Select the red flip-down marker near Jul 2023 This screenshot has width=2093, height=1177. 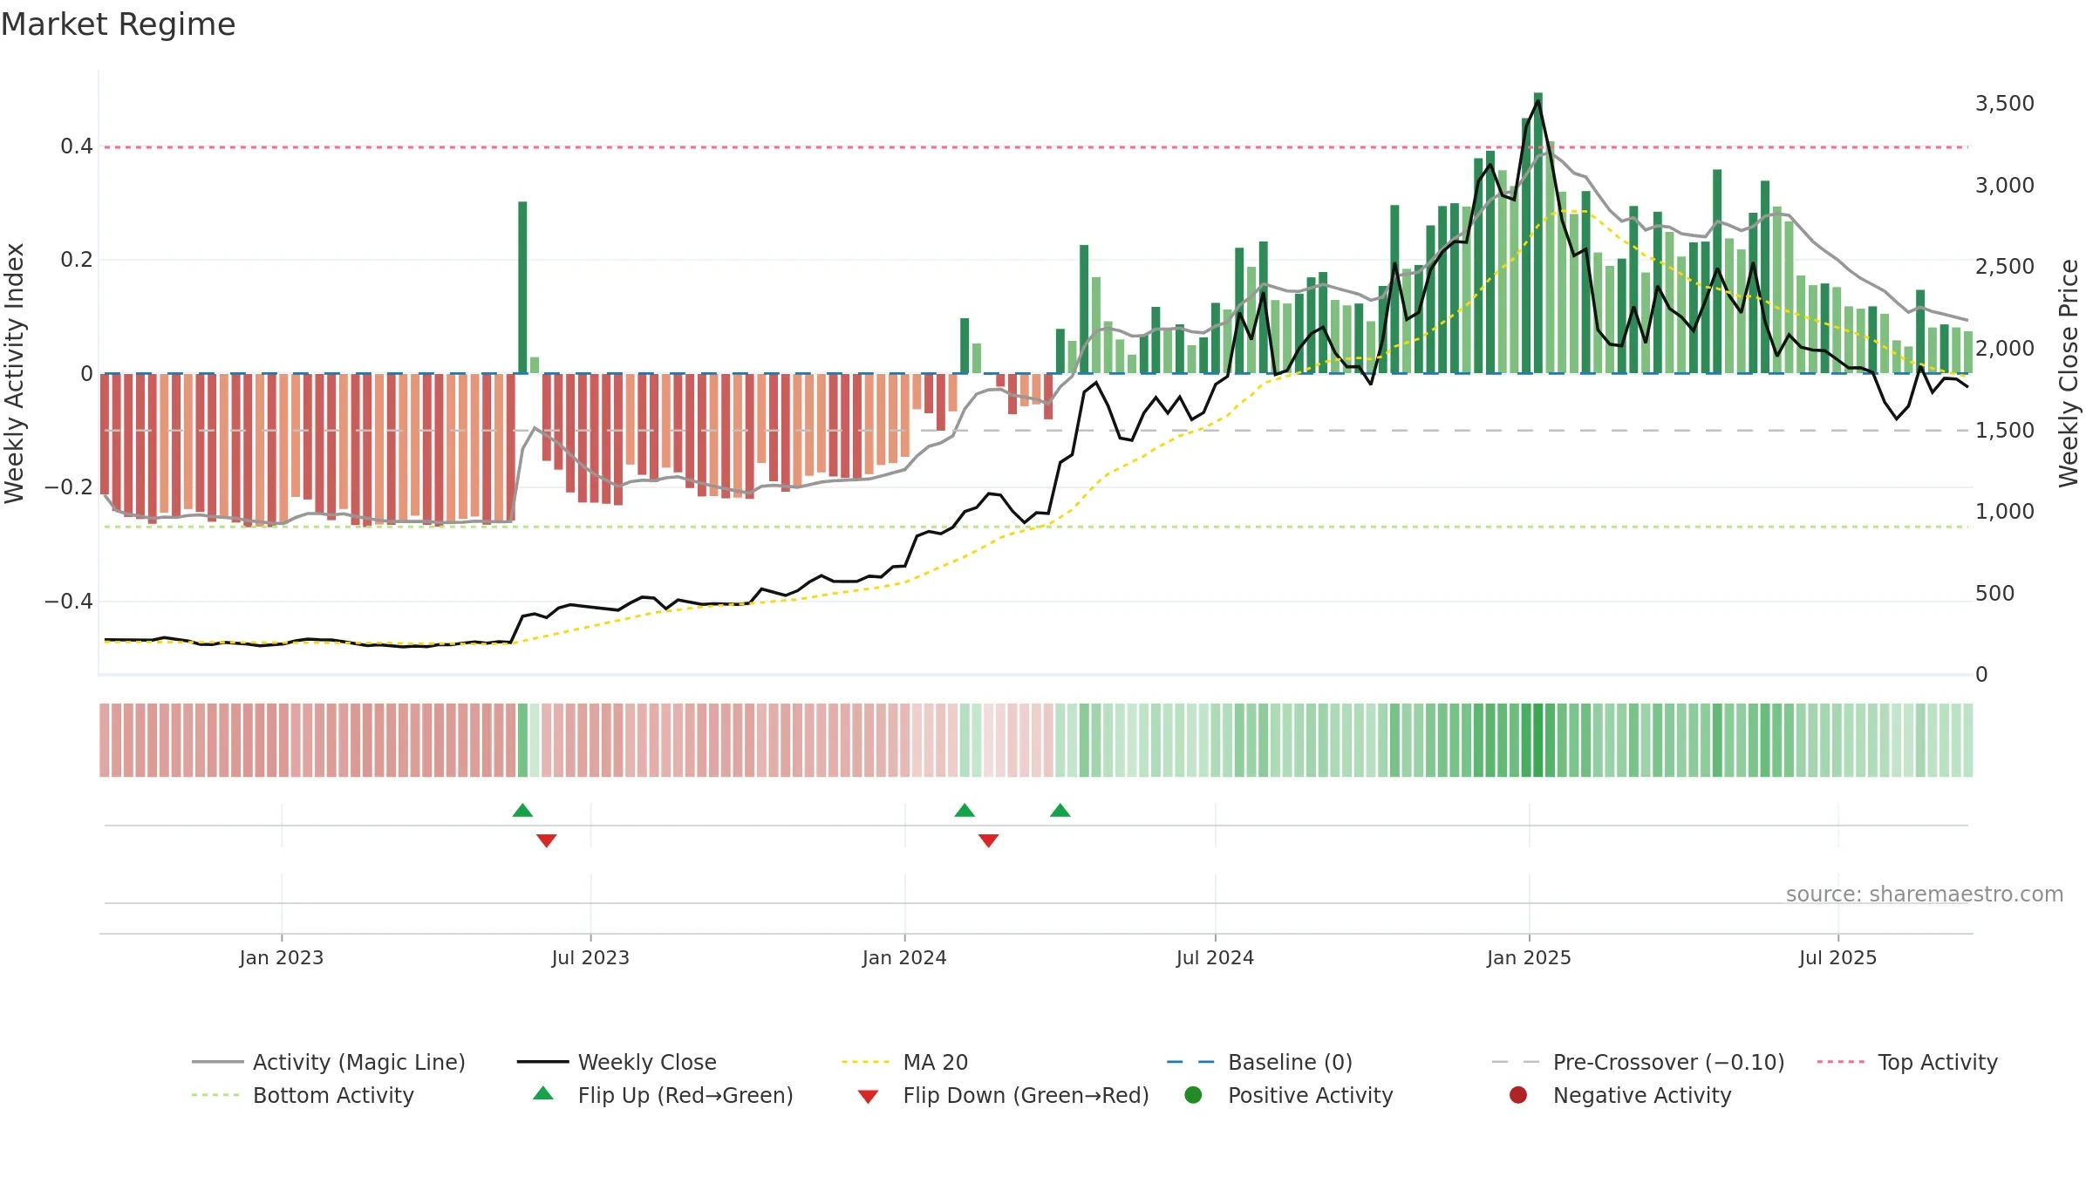click(547, 840)
